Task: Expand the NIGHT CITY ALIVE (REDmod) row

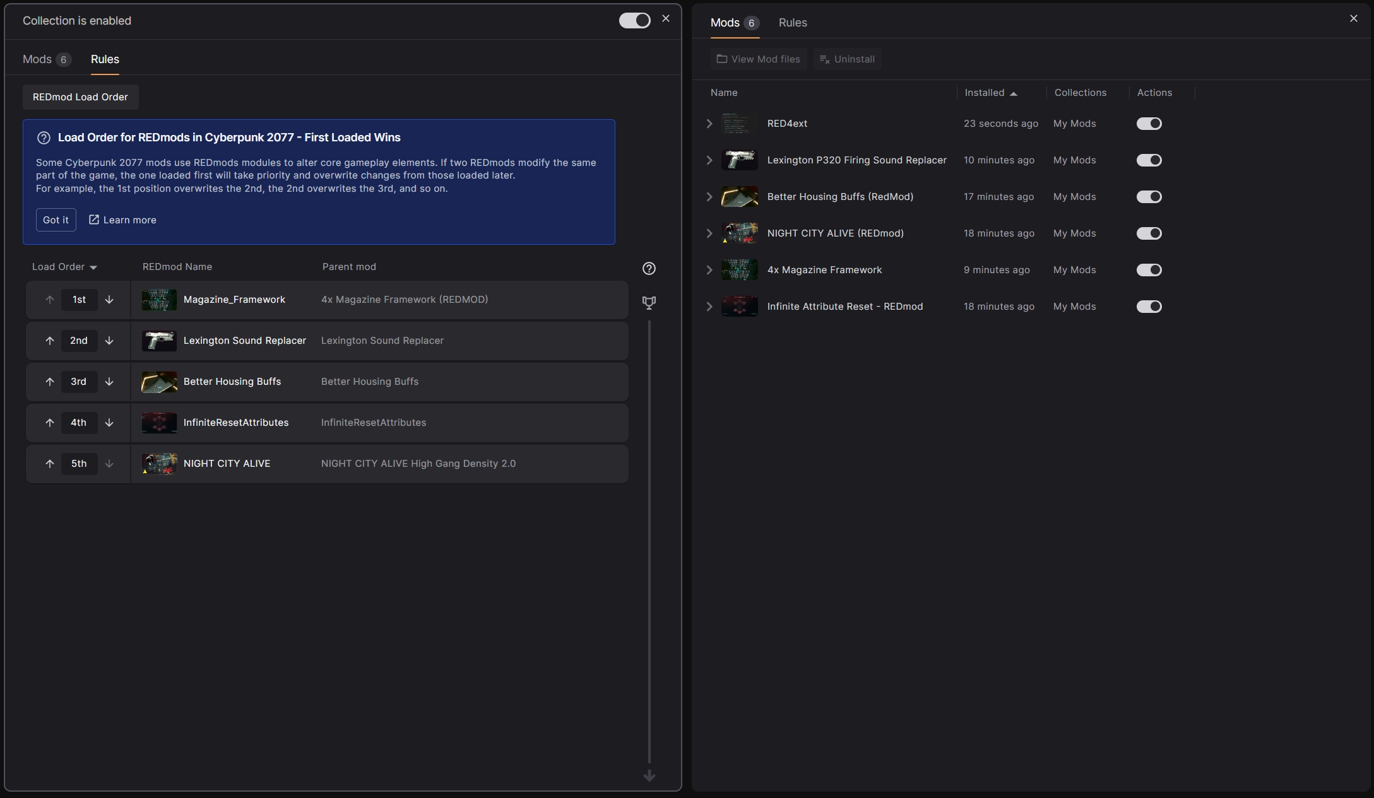Action: (x=709, y=233)
